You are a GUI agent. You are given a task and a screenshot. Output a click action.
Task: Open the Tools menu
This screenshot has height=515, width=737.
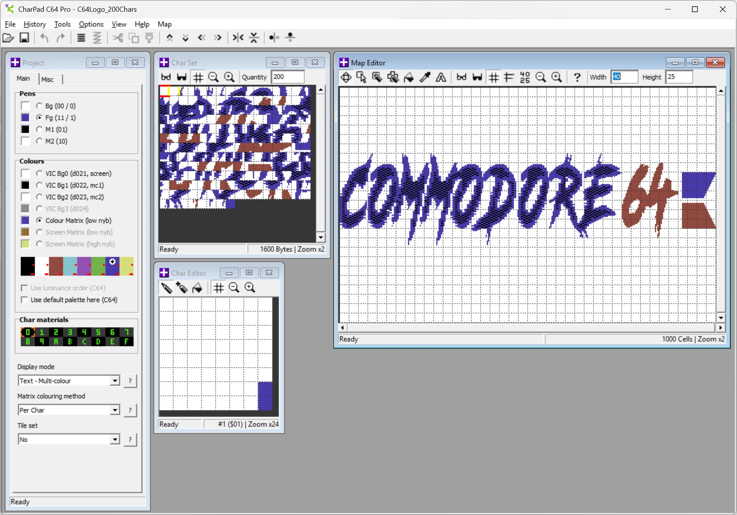coord(62,24)
